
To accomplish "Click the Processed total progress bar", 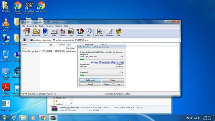I will pyautogui.click(x=101, y=75).
